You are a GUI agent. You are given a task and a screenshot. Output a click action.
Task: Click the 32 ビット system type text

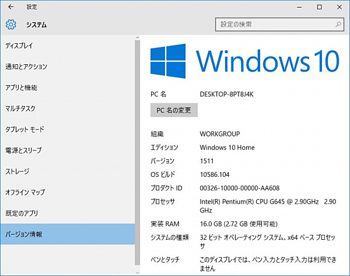268,242
